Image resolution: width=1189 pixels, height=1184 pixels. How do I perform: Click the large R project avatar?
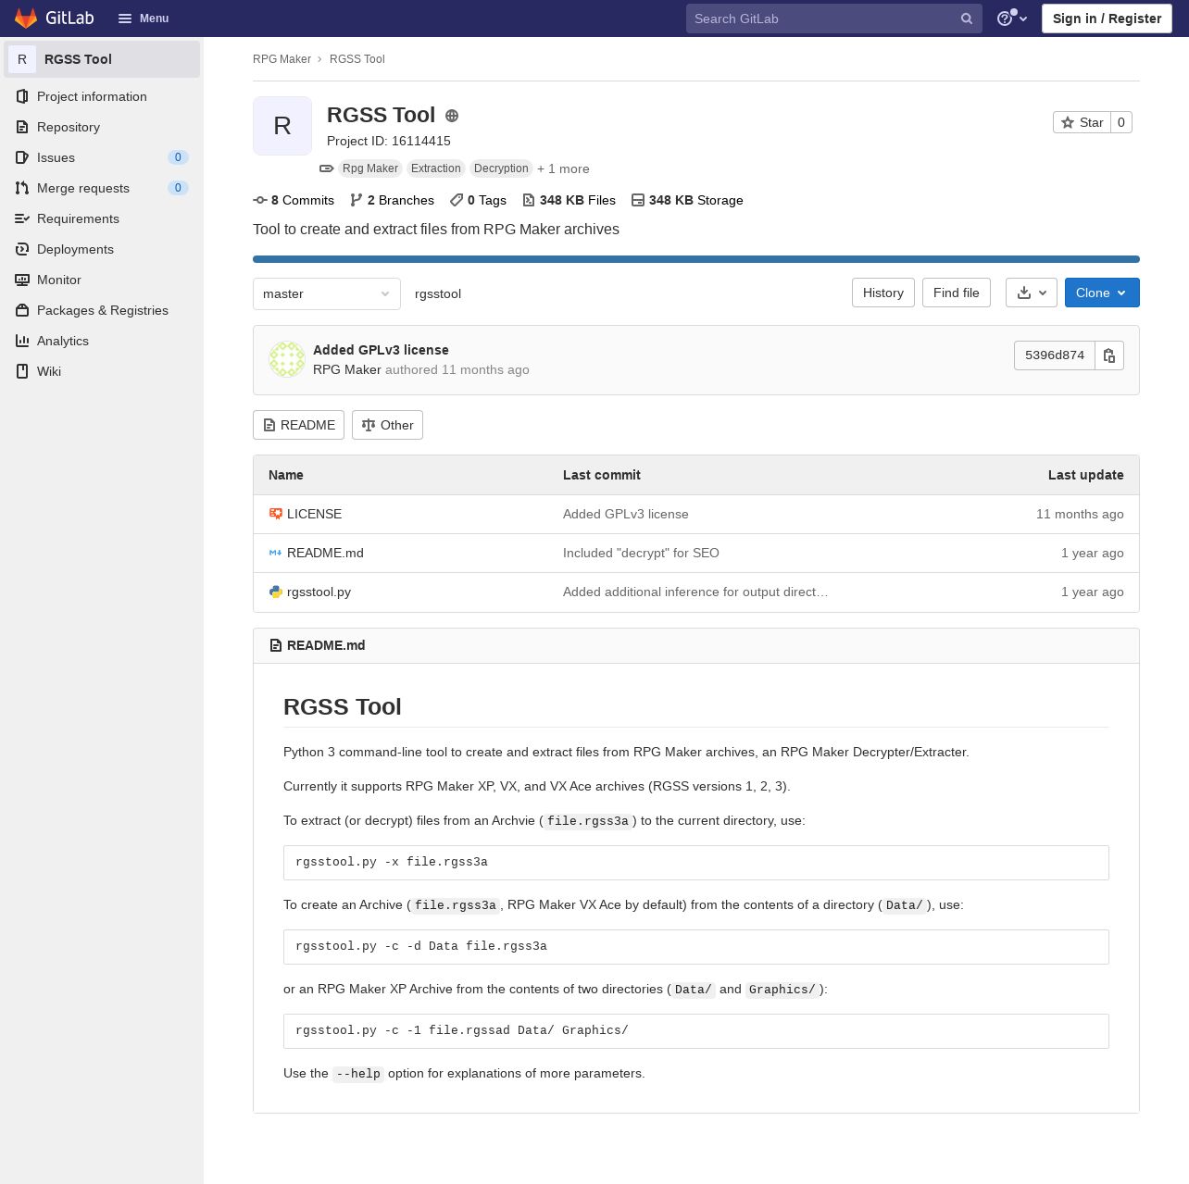click(x=282, y=126)
